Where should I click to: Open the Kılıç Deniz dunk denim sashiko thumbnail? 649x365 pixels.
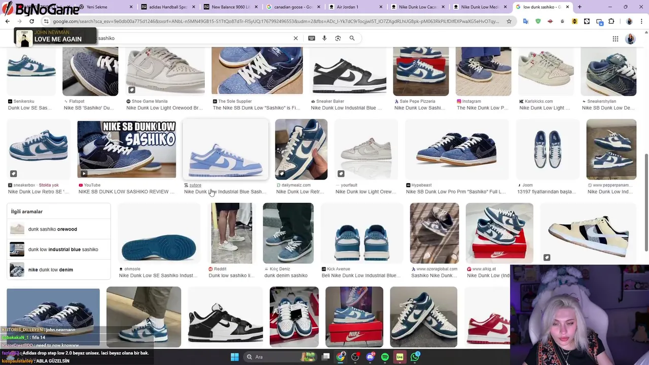288,233
